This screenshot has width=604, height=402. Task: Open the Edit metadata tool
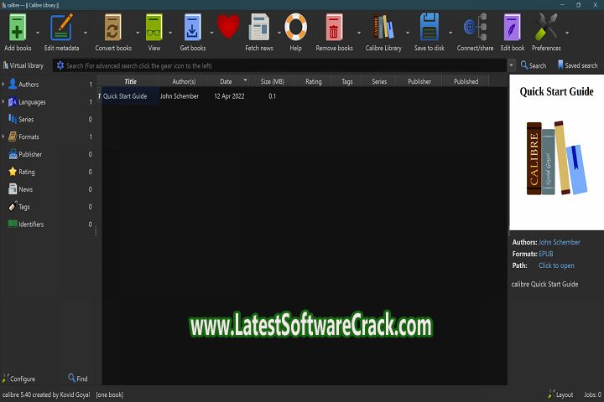click(x=61, y=28)
